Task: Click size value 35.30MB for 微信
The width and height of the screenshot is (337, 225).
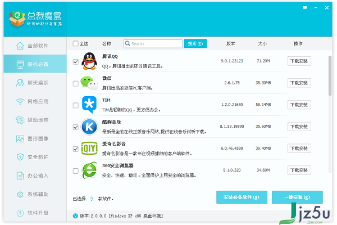Action: [x=263, y=83]
